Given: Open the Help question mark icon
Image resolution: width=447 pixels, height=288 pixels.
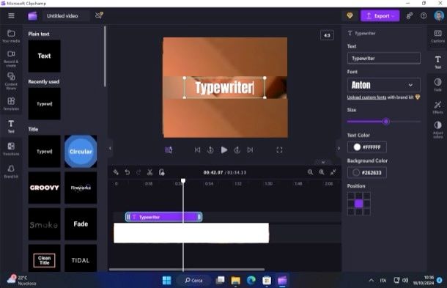Looking at the screenshot, I should (424, 15).
